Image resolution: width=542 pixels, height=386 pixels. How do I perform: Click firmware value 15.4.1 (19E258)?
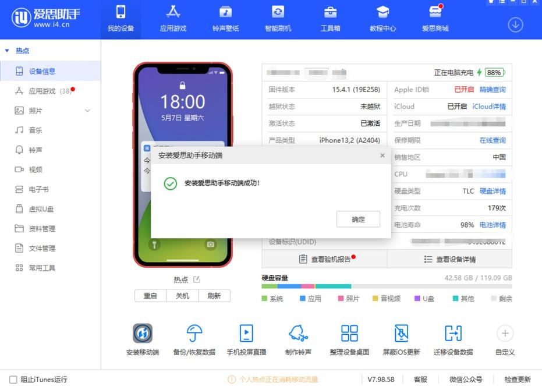pyautogui.click(x=356, y=90)
